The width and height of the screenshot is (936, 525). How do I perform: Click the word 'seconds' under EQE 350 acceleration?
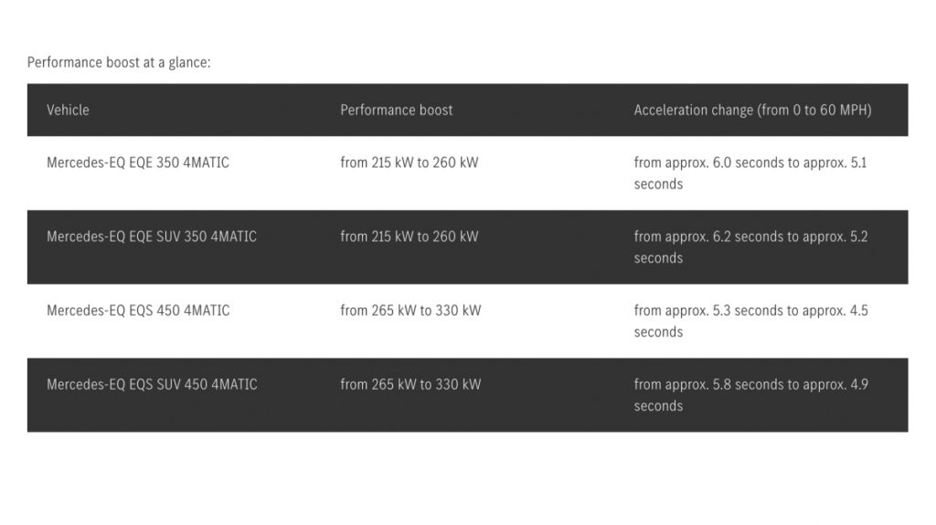pyautogui.click(x=658, y=184)
